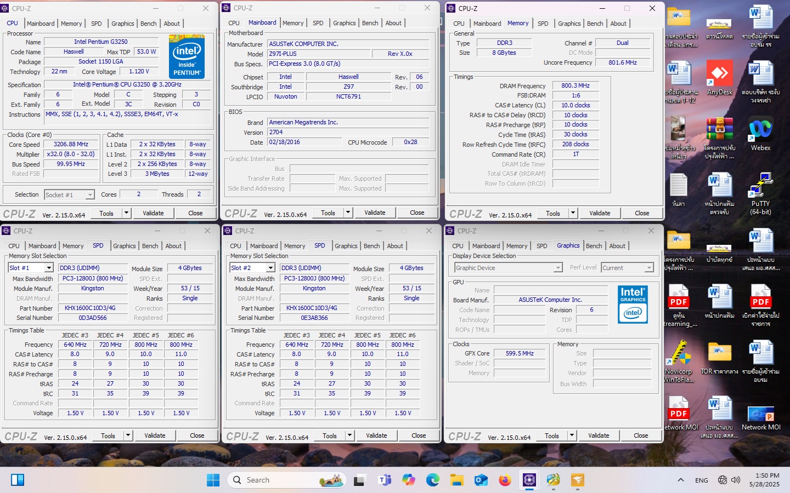790x493 pixels.
Task: Expand Tools arrow in the Slot #2 SPD window
Action: pyautogui.click(x=350, y=435)
